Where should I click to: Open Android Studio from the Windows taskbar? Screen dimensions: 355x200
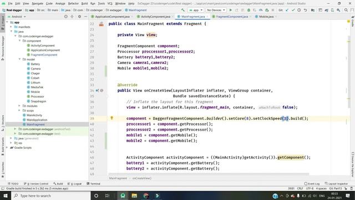tap(123, 196)
